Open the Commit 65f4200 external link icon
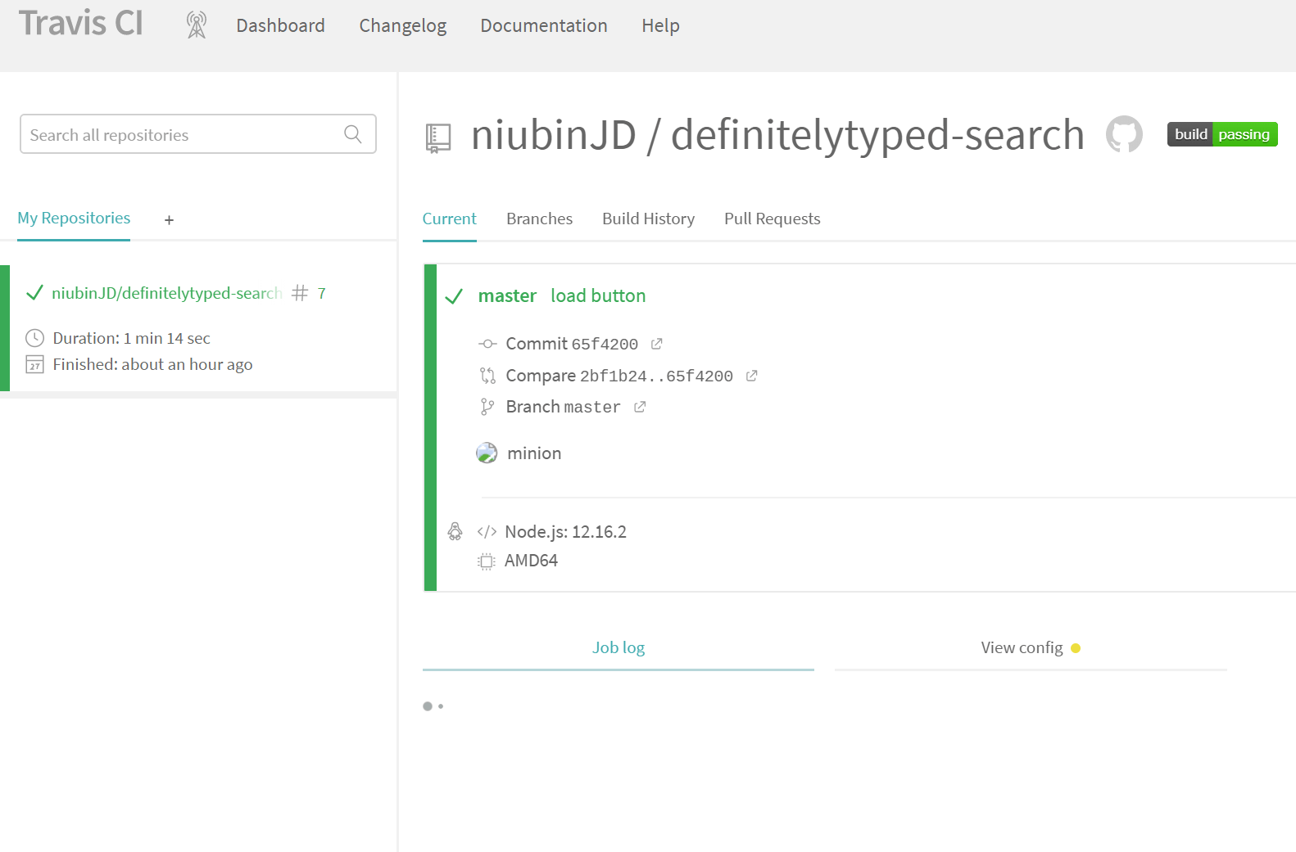Viewport: 1296px width, 852px height. coord(656,344)
